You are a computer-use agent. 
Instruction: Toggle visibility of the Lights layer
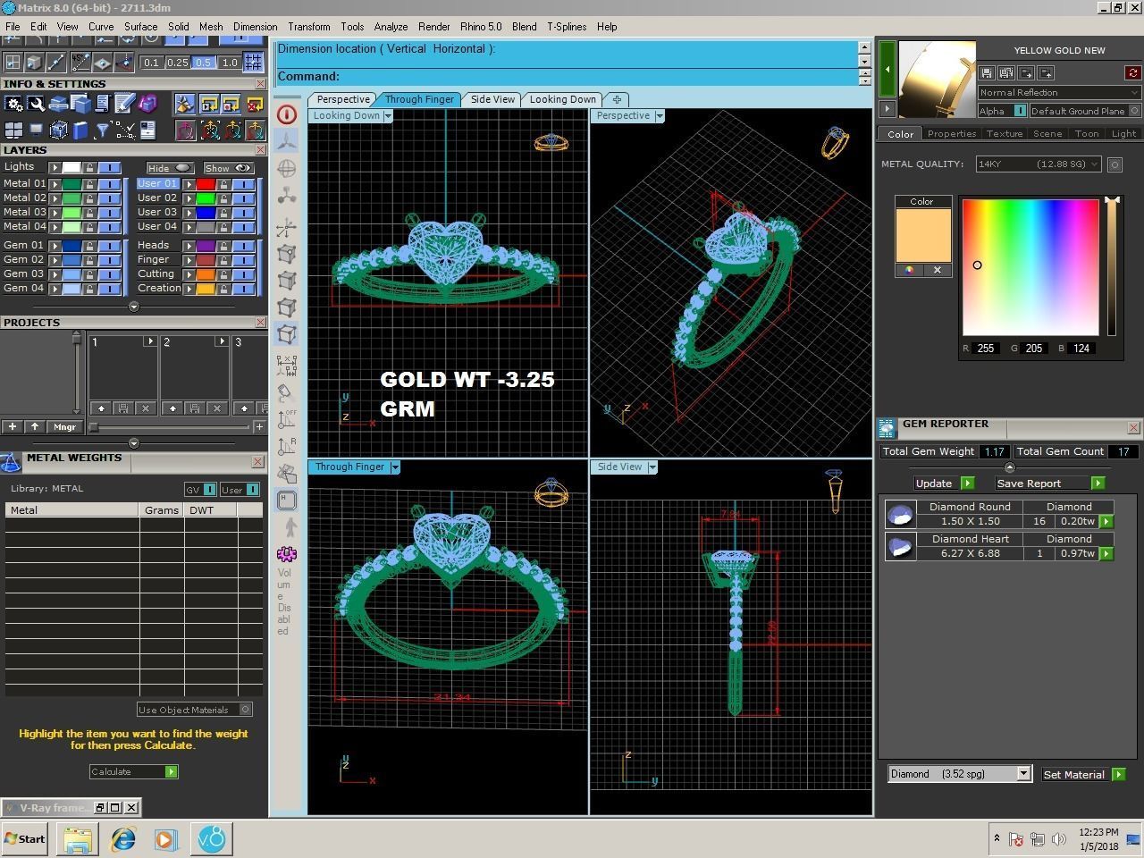[109, 167]
